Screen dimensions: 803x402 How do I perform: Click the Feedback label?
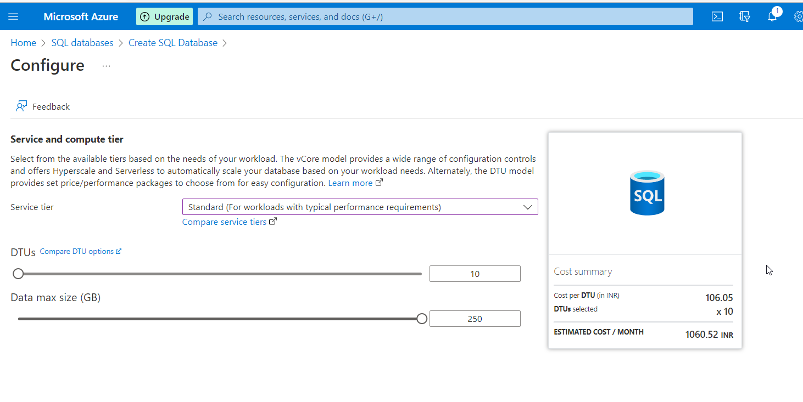(51, 106)
